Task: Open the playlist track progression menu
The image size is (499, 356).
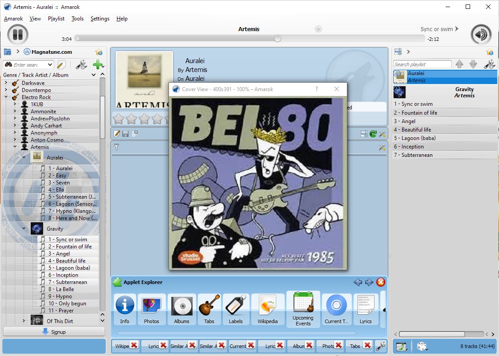Action: click(x=402, y=346)
